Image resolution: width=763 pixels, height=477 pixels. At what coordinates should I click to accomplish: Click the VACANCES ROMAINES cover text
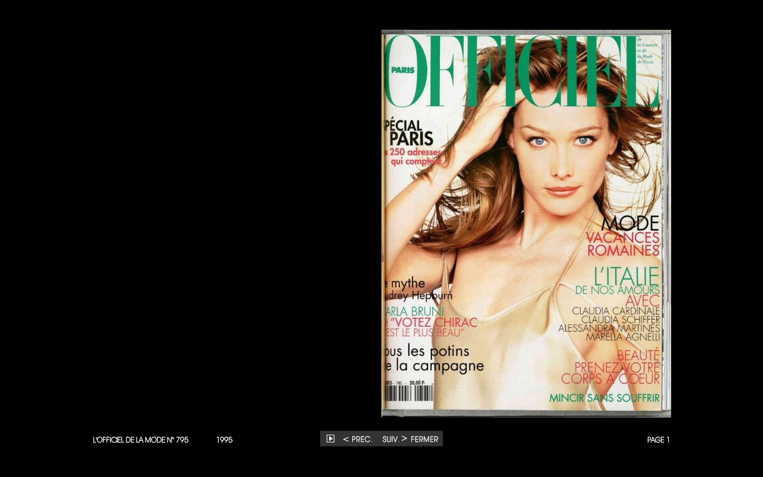pyautogui.click(x=622, y=244)
